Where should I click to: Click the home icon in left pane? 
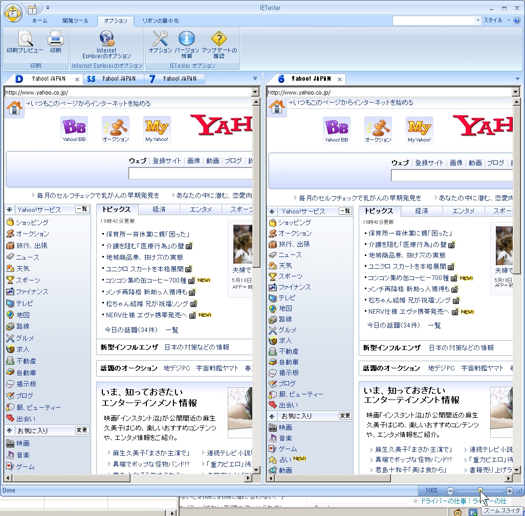tap(14, 108)
